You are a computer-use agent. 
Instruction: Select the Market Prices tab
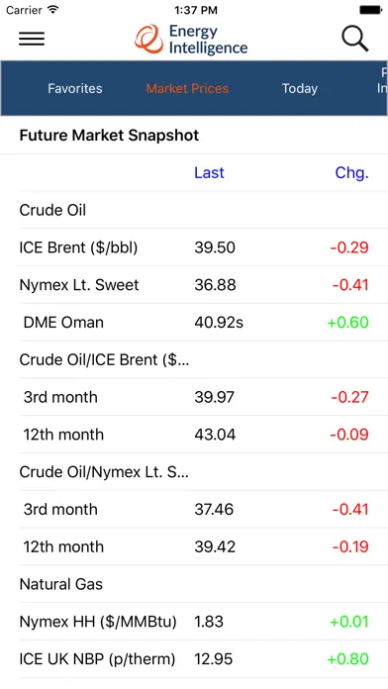[x=187, y=88]
